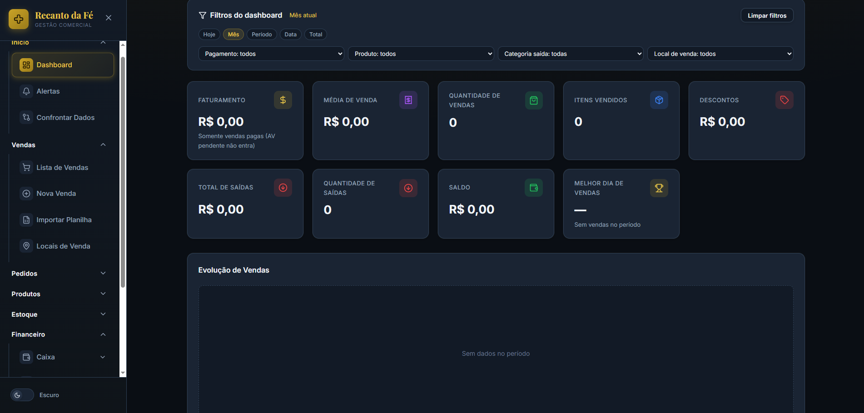Click the down-arrow icon on Total de Saídas card
864x413 pixels.
point(283,188)
